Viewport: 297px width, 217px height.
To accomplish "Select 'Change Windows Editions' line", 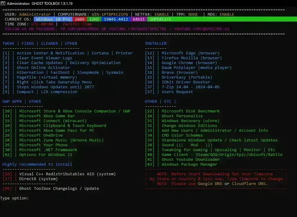I will point(181,125).
